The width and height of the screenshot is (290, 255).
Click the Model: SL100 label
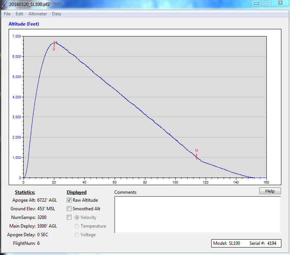(x=227, y=243)
